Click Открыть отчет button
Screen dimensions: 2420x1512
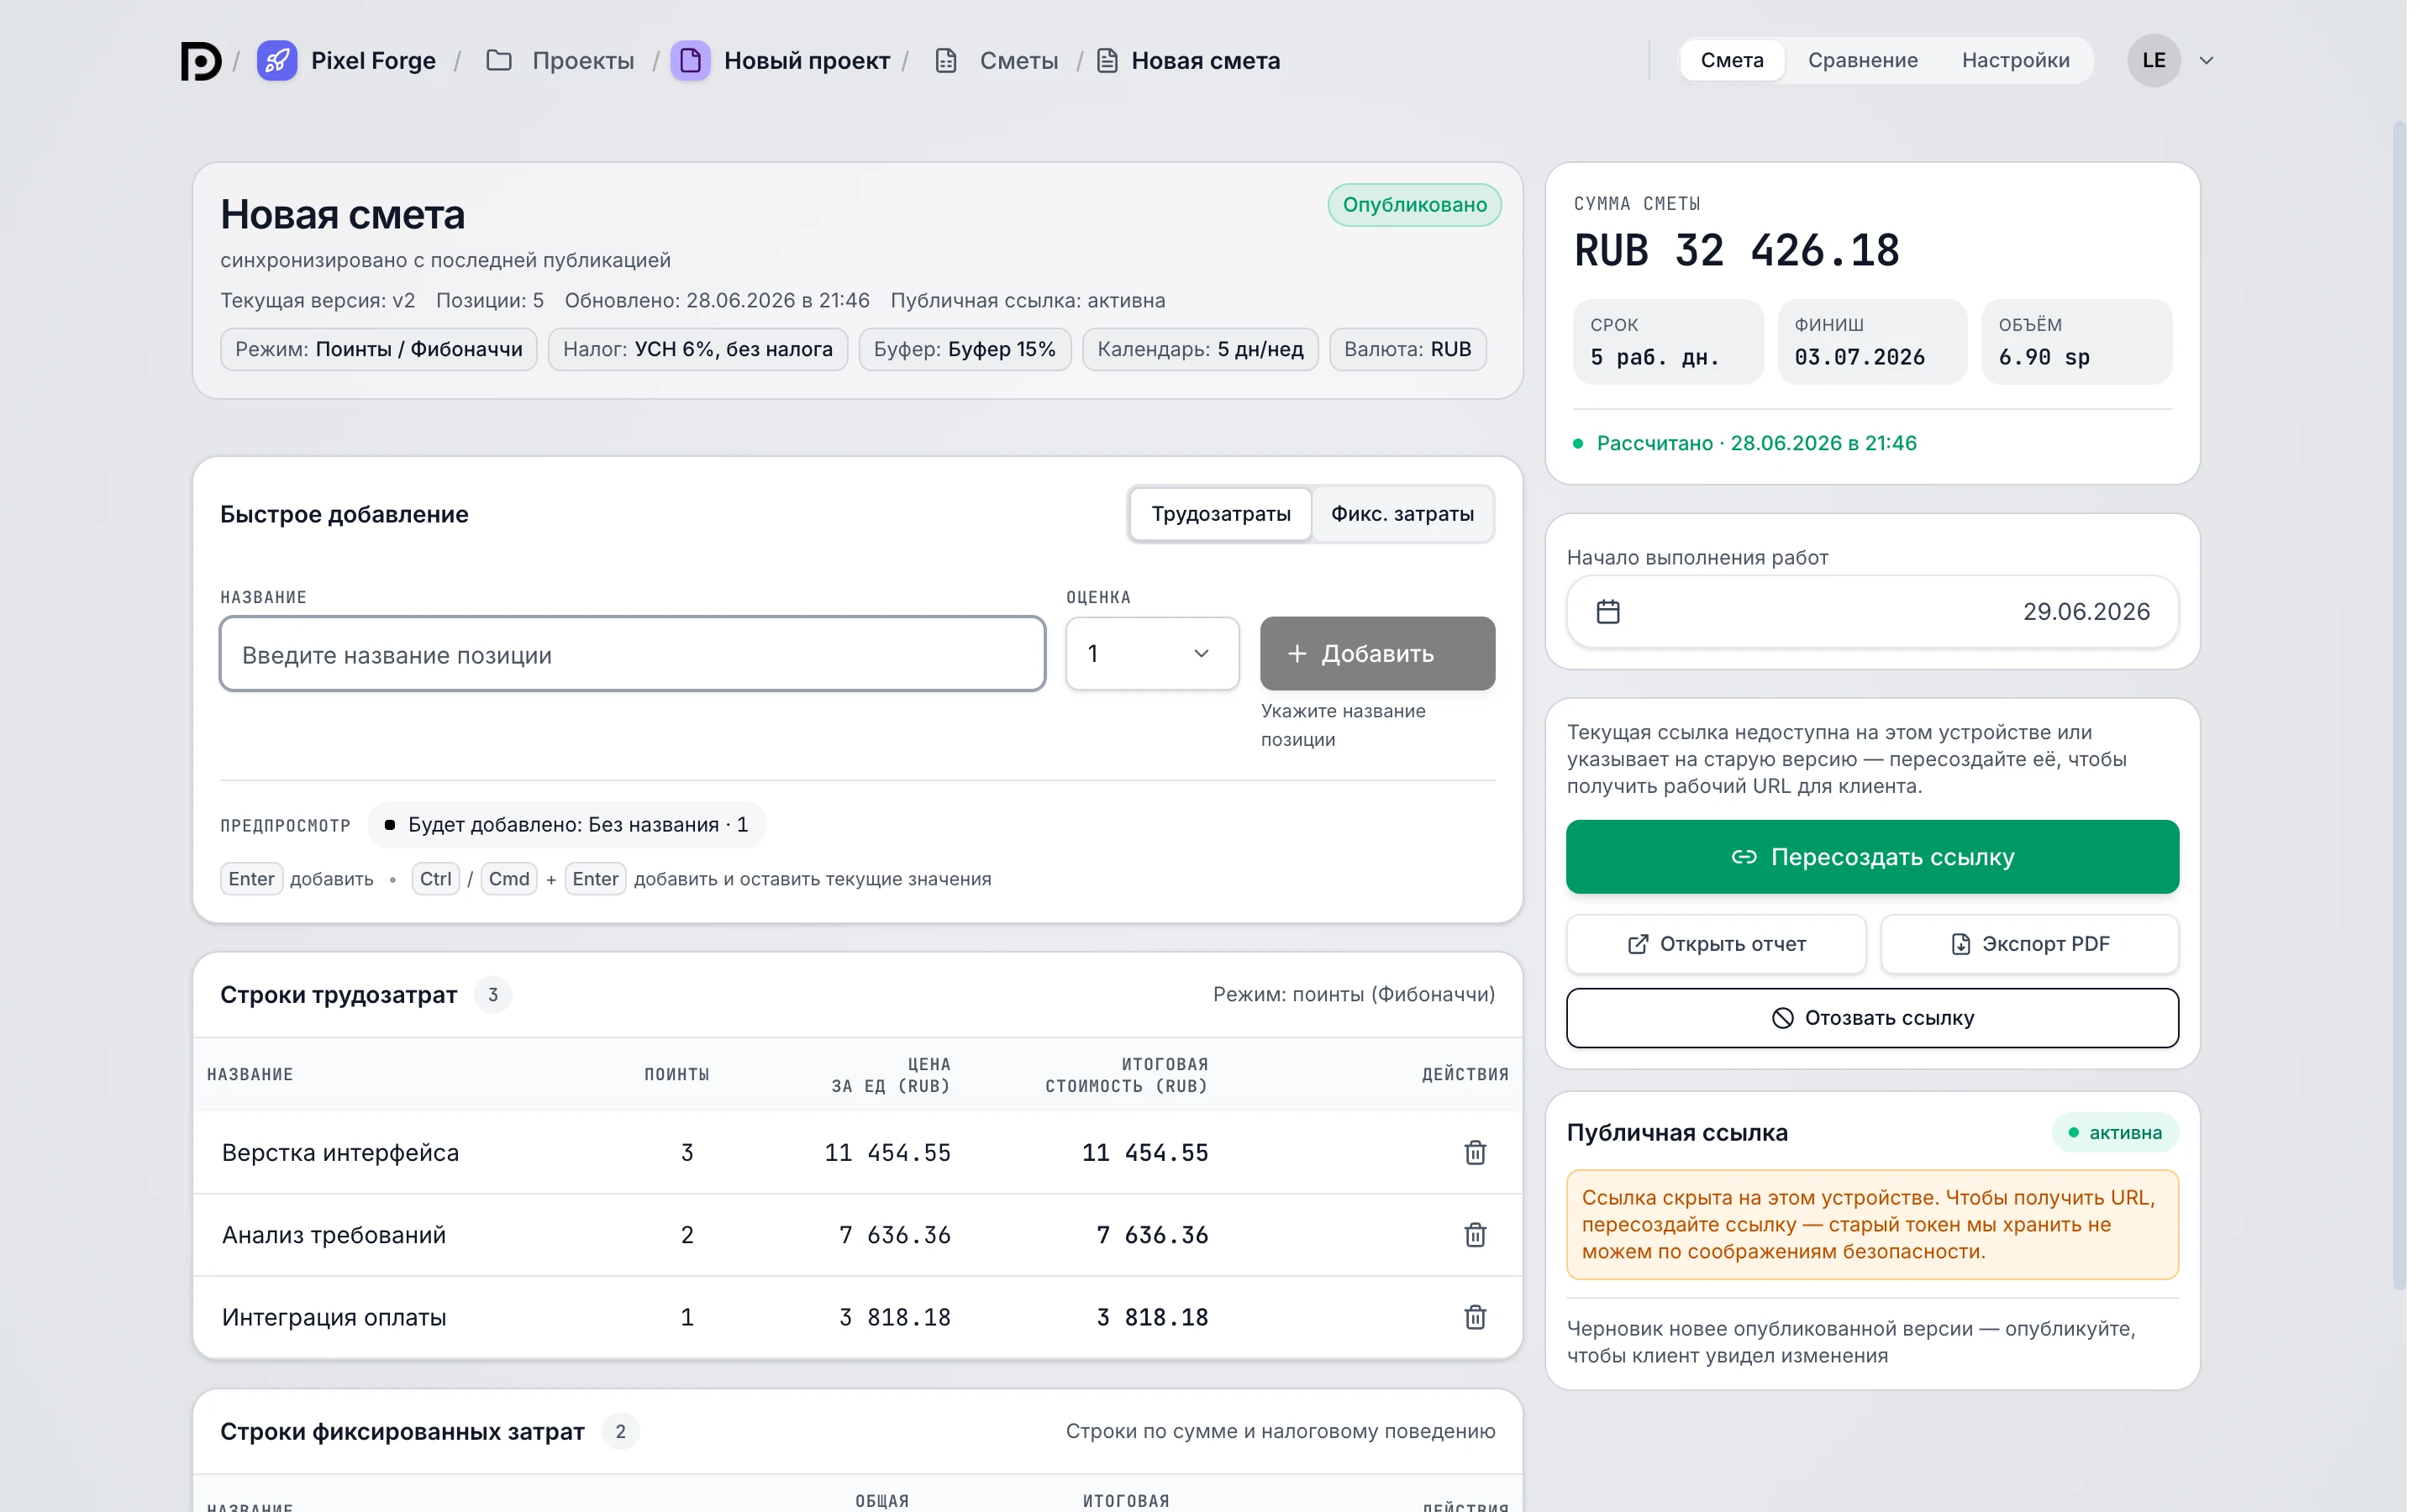(x=1716, y=944)
